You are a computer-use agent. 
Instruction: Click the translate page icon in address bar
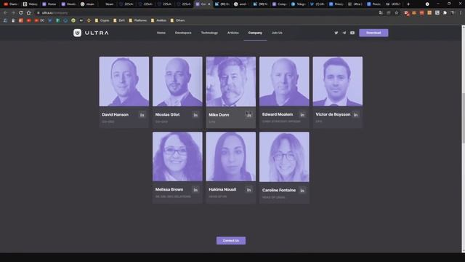pyautogui.click(x=381, y=13)
